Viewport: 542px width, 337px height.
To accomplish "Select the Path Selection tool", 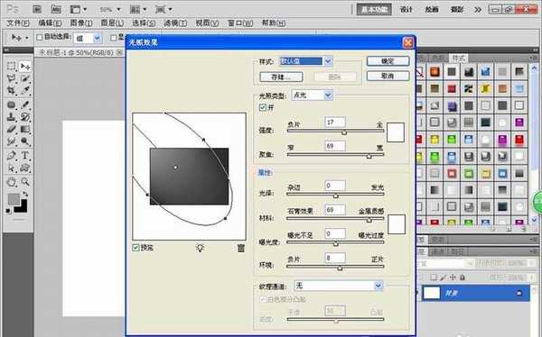I will pos(12,168).
